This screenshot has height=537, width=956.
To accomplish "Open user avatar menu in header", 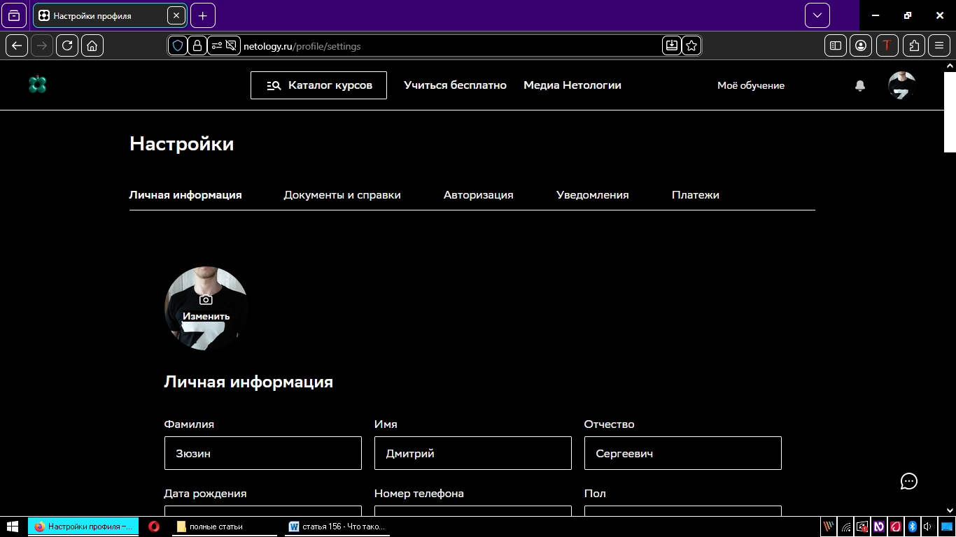I will (901, 85).
